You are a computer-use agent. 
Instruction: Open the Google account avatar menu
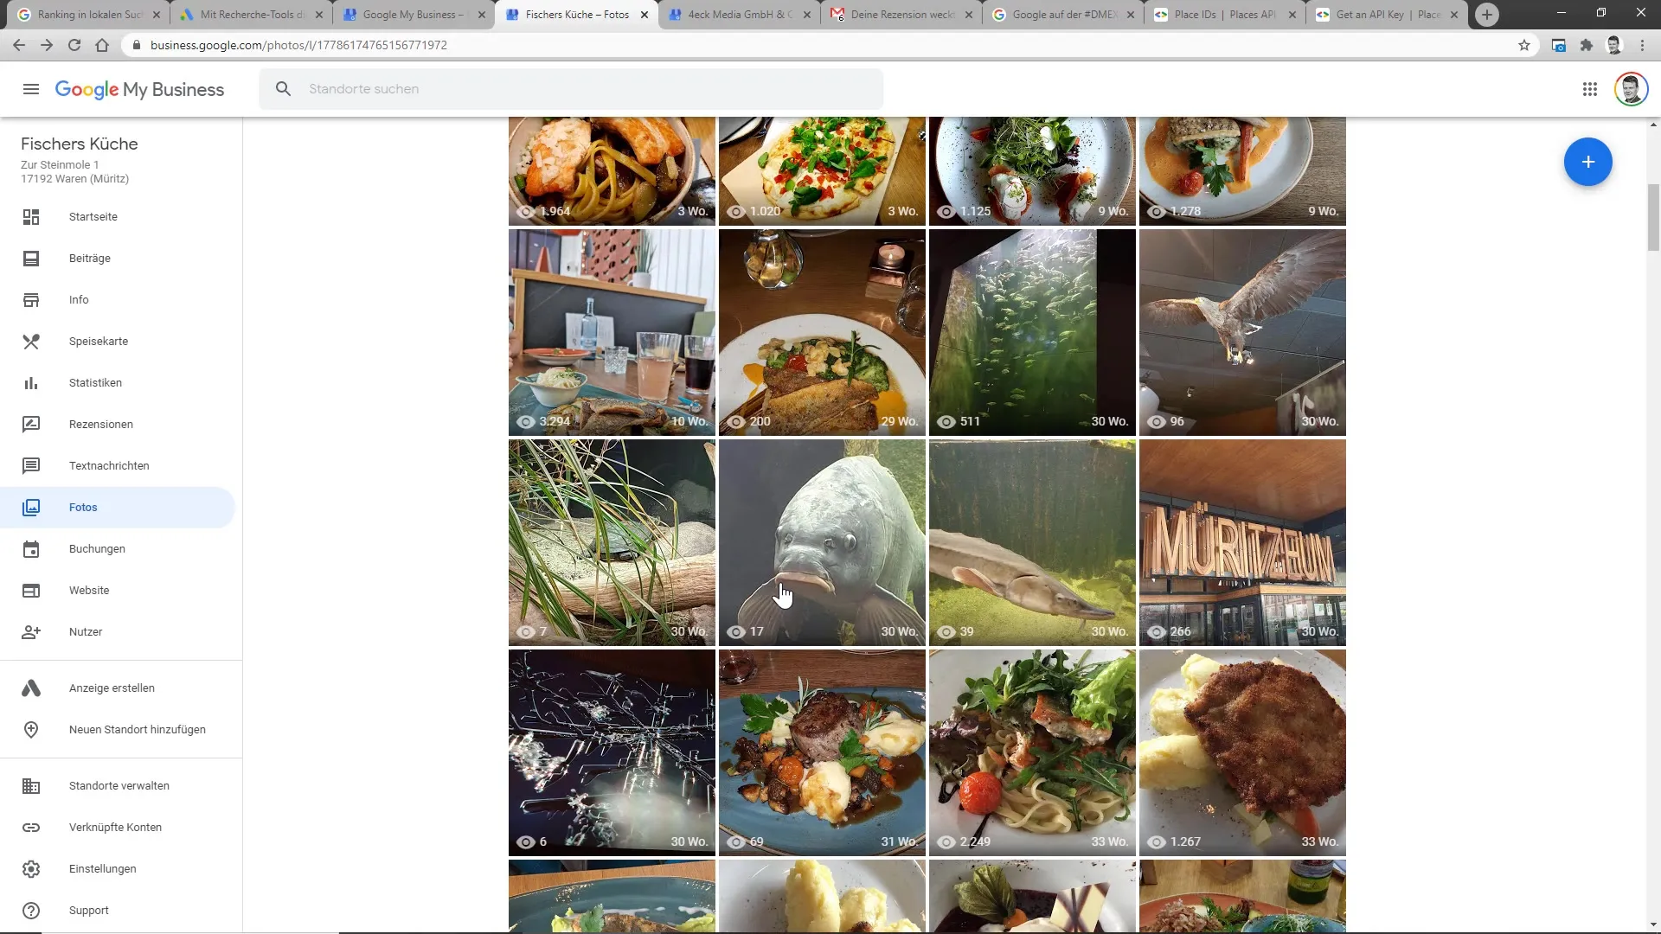1631,89
